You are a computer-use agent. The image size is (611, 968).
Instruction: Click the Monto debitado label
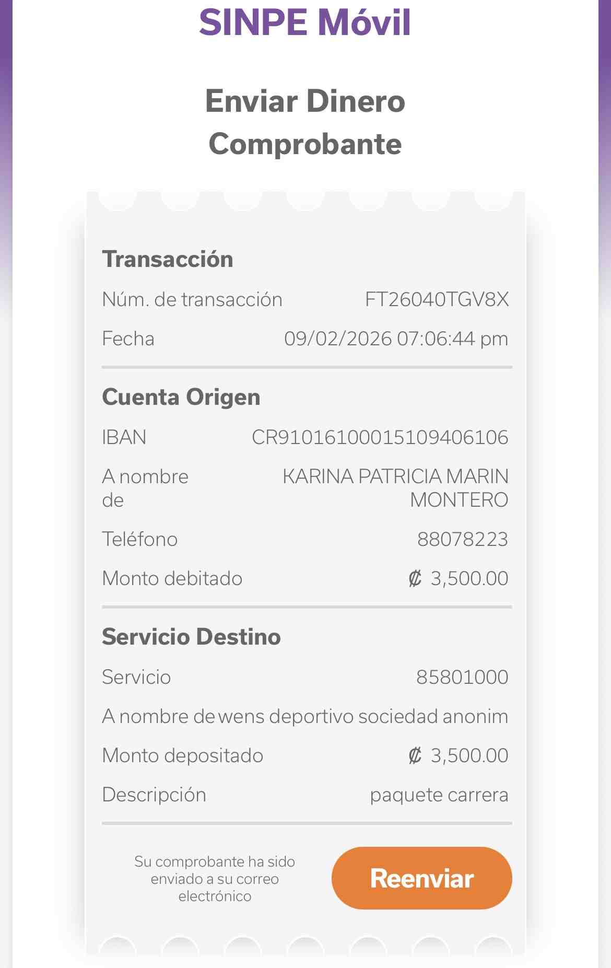pyautogui.click(x=172, y=578)
